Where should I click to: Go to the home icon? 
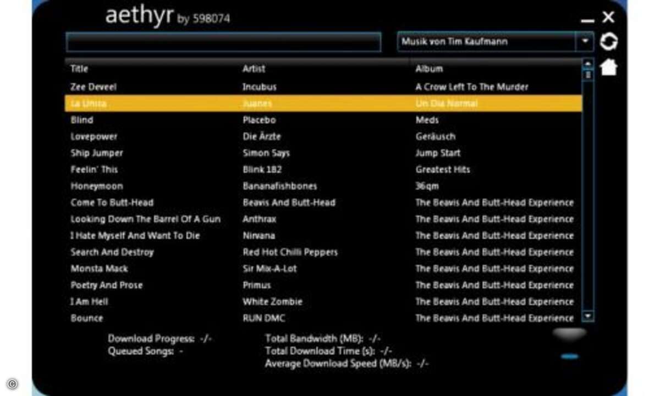coord(608,67)
